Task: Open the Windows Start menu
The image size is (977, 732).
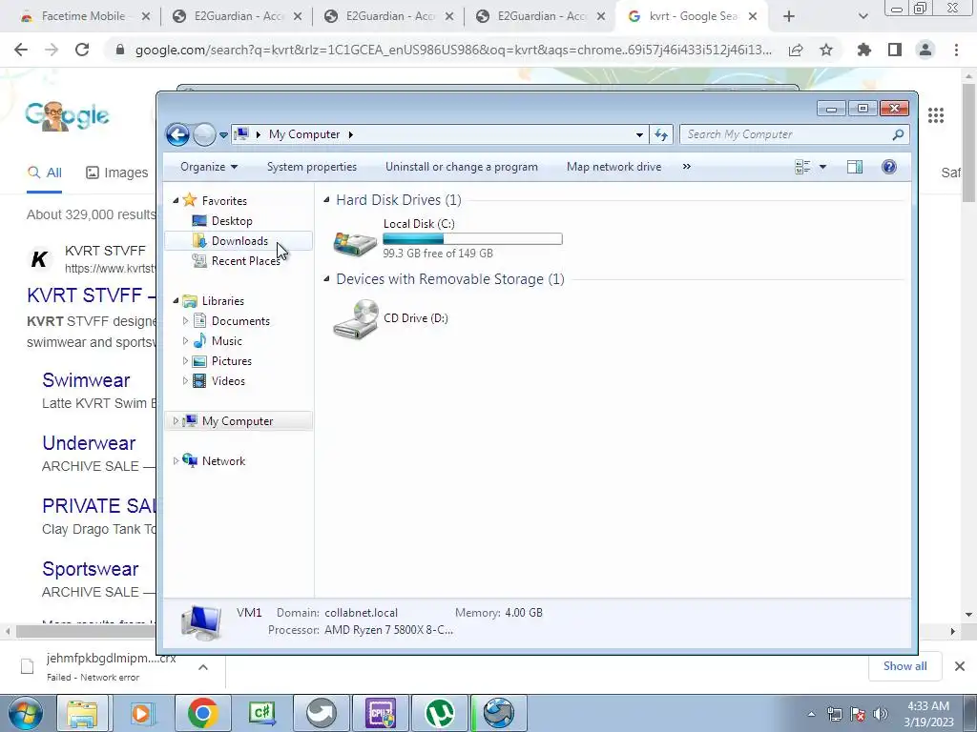Action: [25, 713]
